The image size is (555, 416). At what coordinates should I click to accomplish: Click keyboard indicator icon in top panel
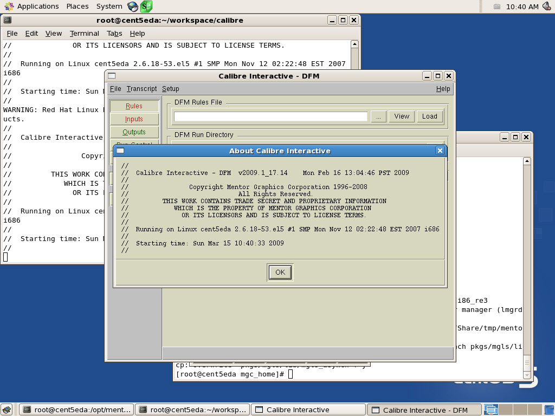497,6
